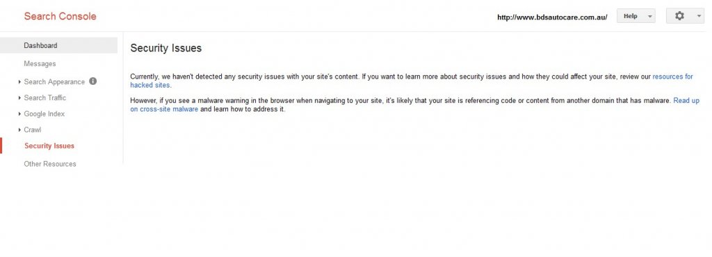712x257 pixels.
Task: Open Messages in the sidebar
Action: (x=40, y=64)
